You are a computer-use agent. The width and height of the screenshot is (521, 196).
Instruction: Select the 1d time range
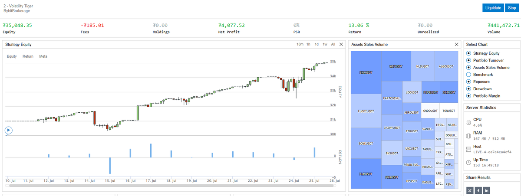[317, 44]
